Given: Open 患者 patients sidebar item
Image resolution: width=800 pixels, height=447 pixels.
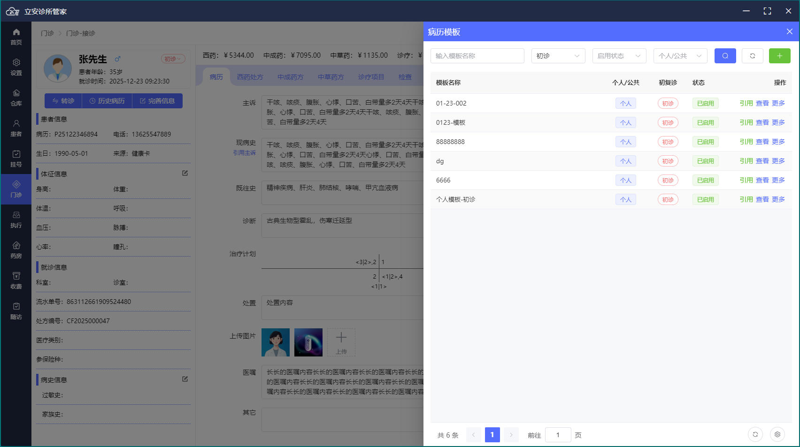Looking at the screenshot, I should tap(16, 128).
